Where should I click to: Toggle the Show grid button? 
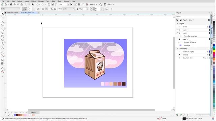click(79, 4)
